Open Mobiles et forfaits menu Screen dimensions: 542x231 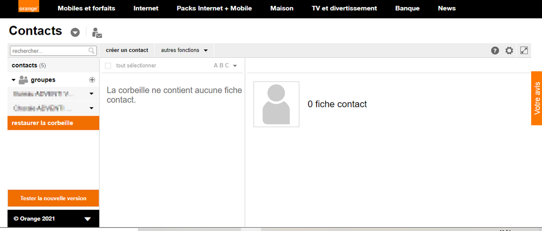(x=86, y=8)
